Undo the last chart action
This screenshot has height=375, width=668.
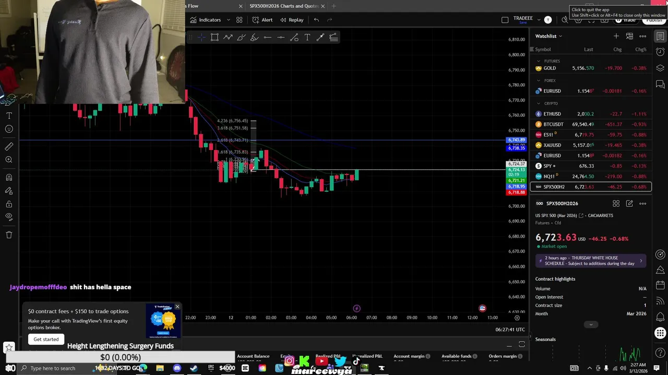tap(316, 20)
